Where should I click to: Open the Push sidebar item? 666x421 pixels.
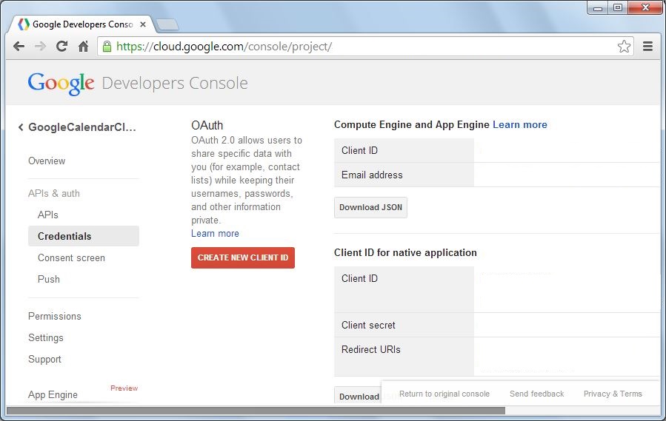coord(49,279)
